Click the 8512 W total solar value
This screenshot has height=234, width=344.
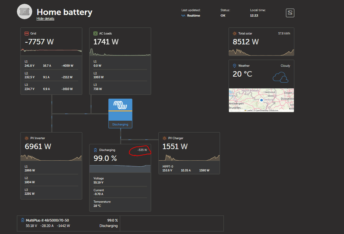(246, 42)
